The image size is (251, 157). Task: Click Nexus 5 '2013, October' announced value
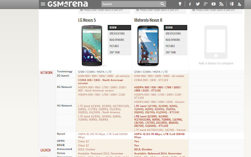[x=87, y=149]
